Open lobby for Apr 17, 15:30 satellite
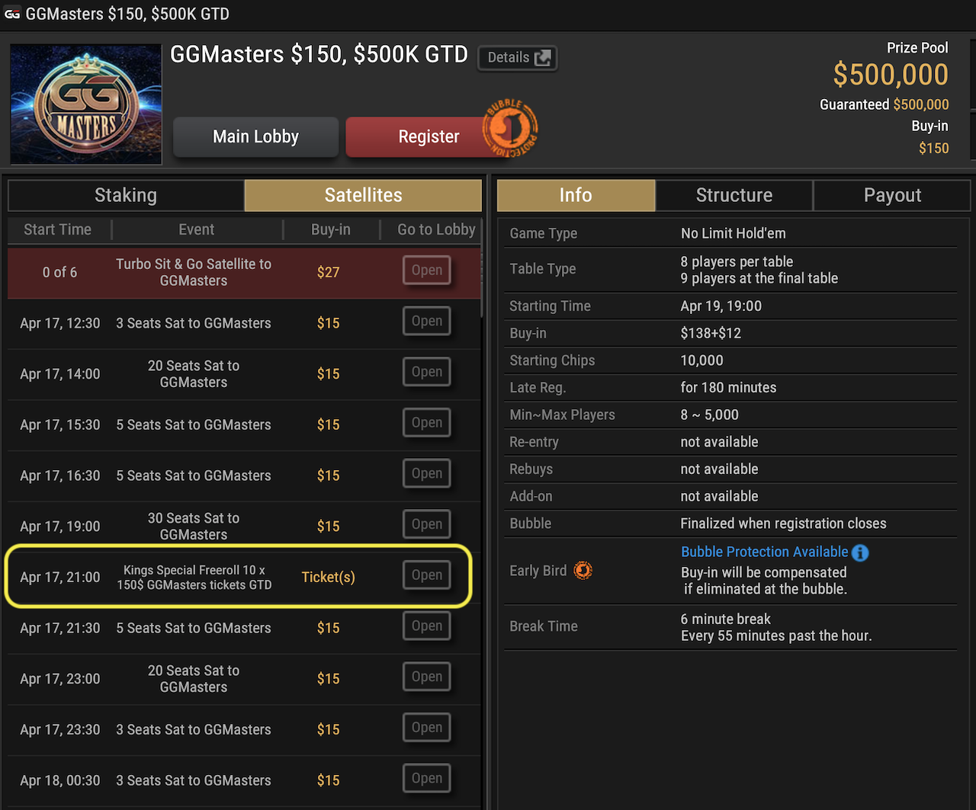The height and width of the screenshot is (810, 976). (x=427, y=423)
